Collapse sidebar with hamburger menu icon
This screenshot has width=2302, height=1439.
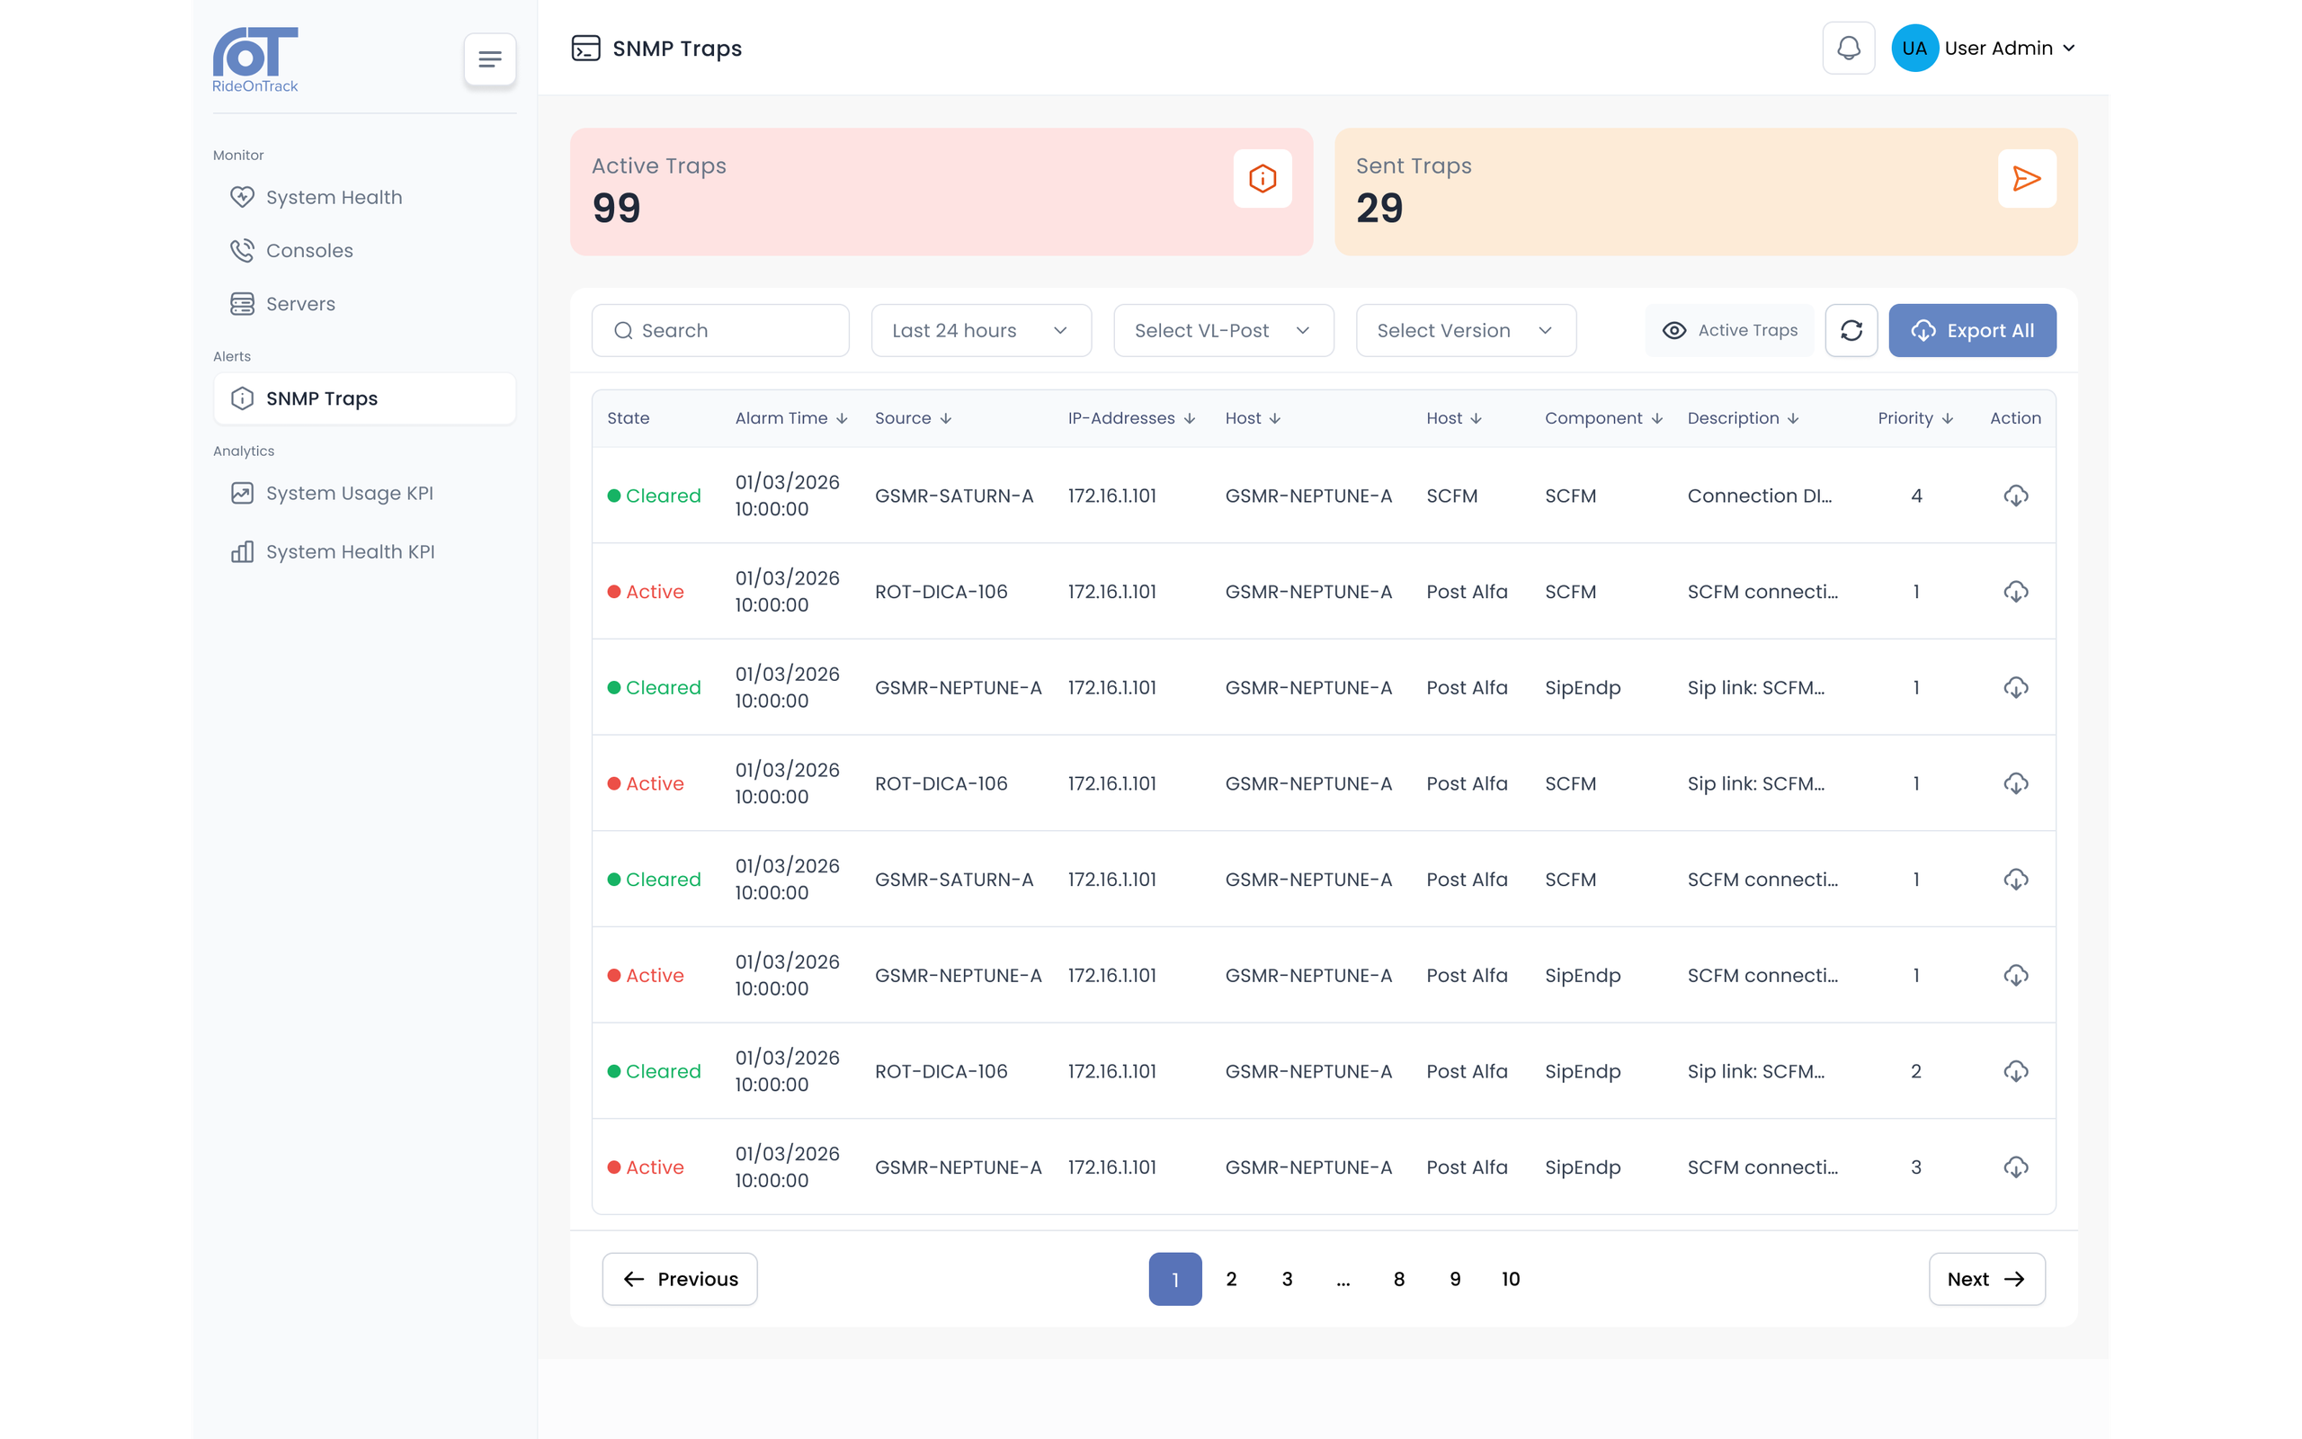[x=490, y=59]
